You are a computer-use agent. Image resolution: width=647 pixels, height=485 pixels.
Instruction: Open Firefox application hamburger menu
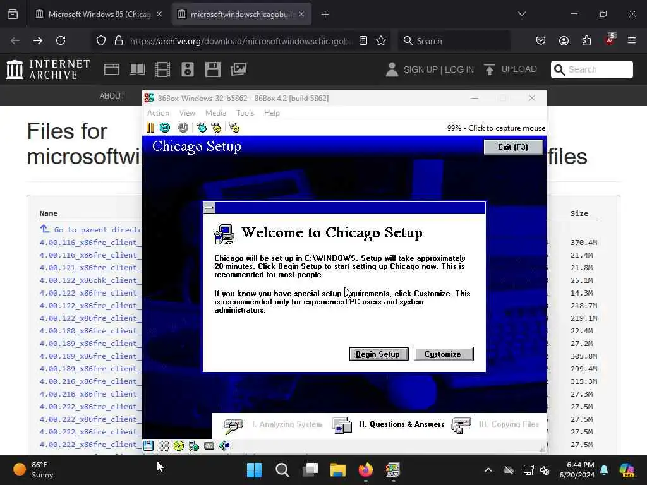[632, 41]
